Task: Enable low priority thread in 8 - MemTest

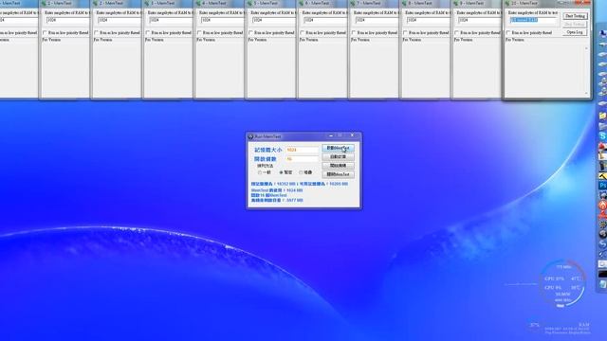Action: (405, 33)
